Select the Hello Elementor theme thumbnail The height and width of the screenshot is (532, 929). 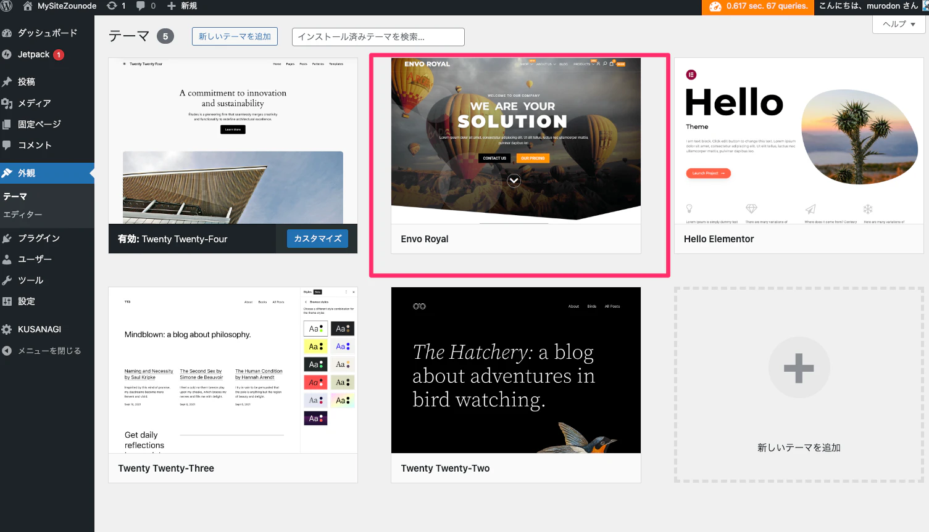point(799,141)
